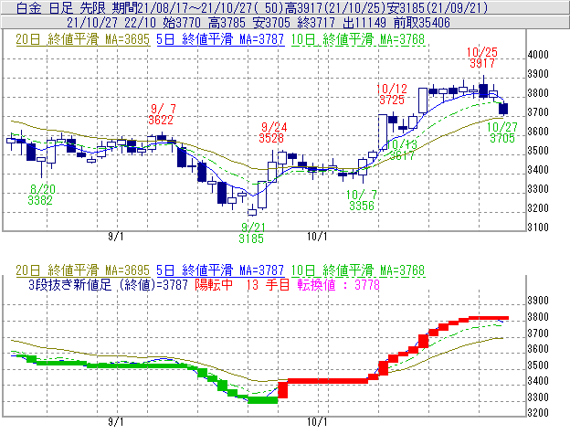Click the 10/1 date under the candlestick chart

[317, 237]
